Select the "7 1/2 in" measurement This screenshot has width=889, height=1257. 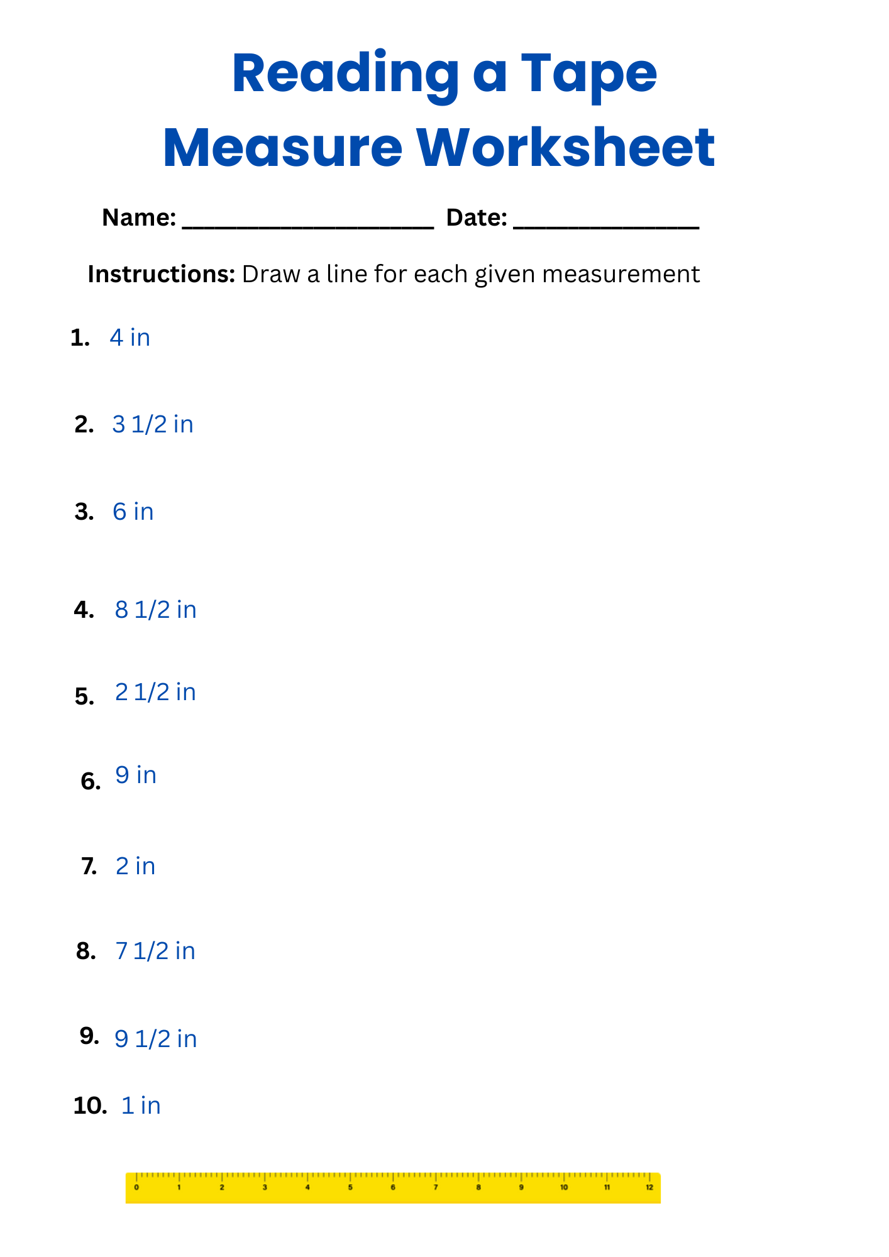155,951
